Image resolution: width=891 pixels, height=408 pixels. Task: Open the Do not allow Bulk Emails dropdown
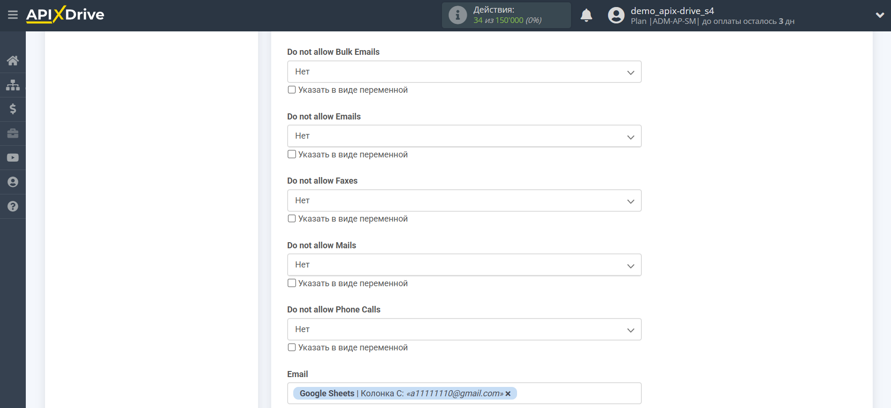click(464, 72)
